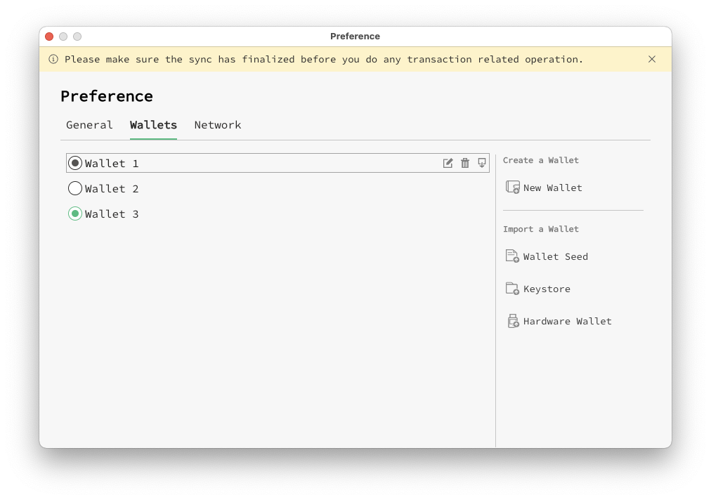Select the Wallet 1 radio button
711x500 pixels.
pos(75,162)
